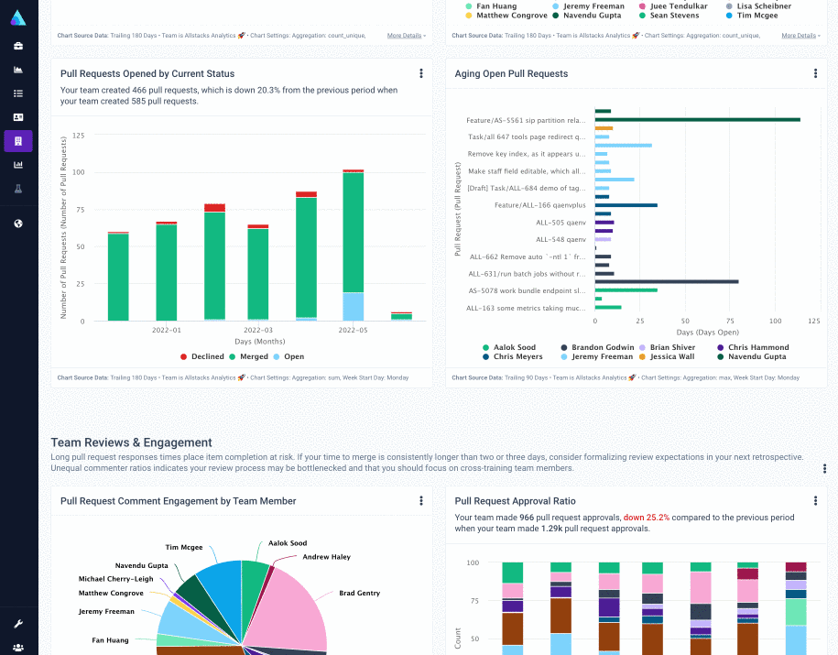Toggle Chris Hammond in aging legend

[753, 347]
